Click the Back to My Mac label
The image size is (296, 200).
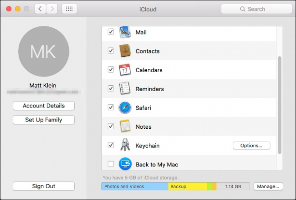[x=157, y=165]
